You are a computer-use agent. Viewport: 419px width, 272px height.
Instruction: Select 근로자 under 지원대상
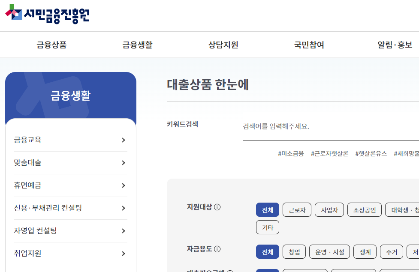297,210
